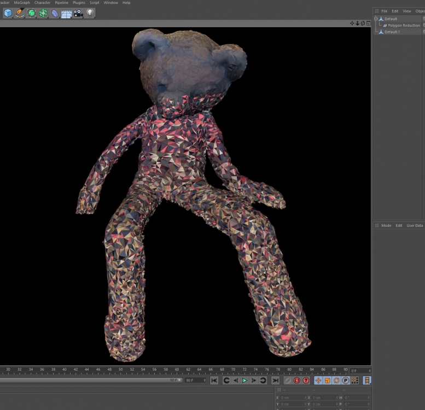Select the blue deformer icon

[55, 13]
